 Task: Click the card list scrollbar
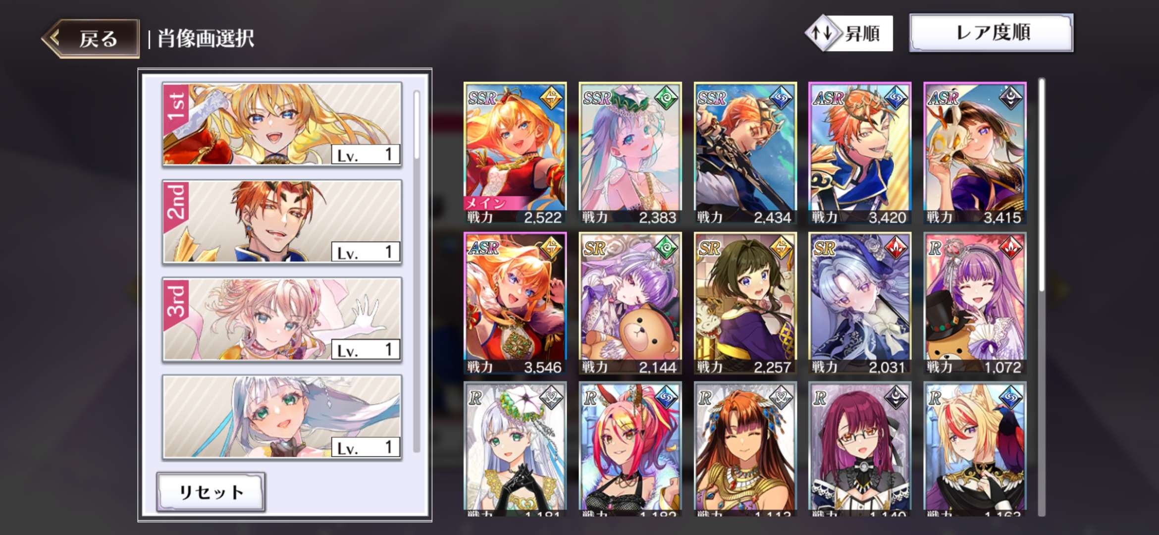click(x=1041, y=297)
